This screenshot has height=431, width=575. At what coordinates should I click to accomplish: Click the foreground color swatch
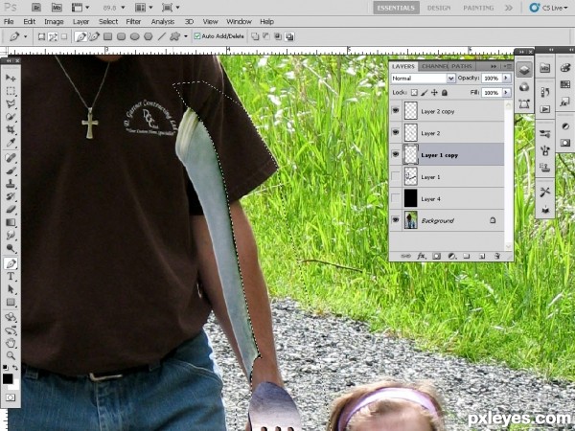[8, 378]
